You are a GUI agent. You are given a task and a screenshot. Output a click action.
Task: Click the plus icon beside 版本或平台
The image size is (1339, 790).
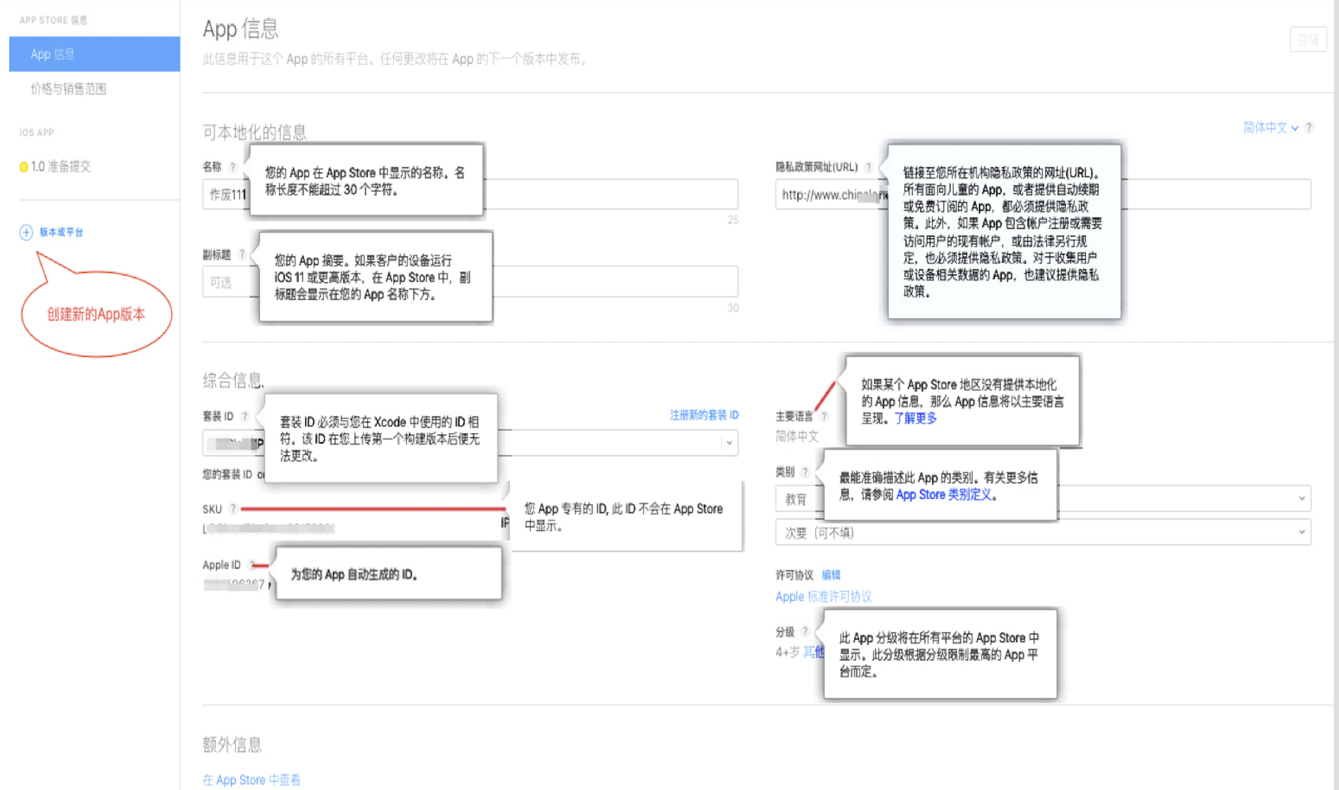[x=26, y=232]
